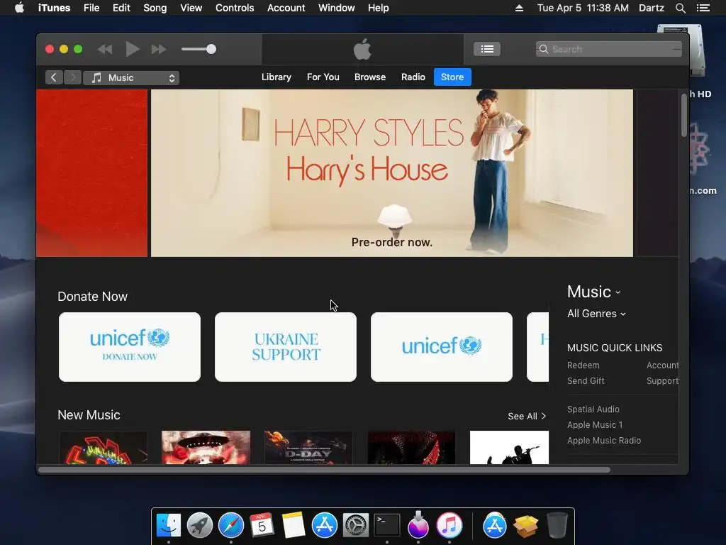This screenshot has height=545, width=726.
Task: Open the unicef card without donate text
Action: point(442,347)
